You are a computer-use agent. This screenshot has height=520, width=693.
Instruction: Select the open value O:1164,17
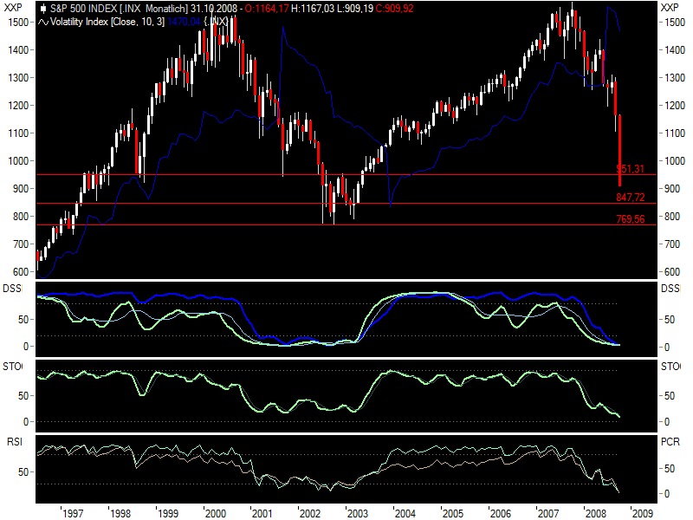click(267, 9)
